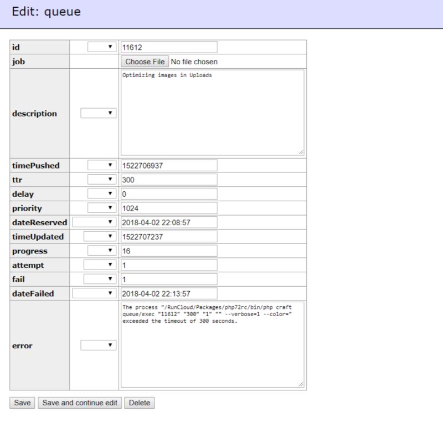Click the timeUpdated field 1522707237
Screen dimensions: 443x422
[169, 237]
